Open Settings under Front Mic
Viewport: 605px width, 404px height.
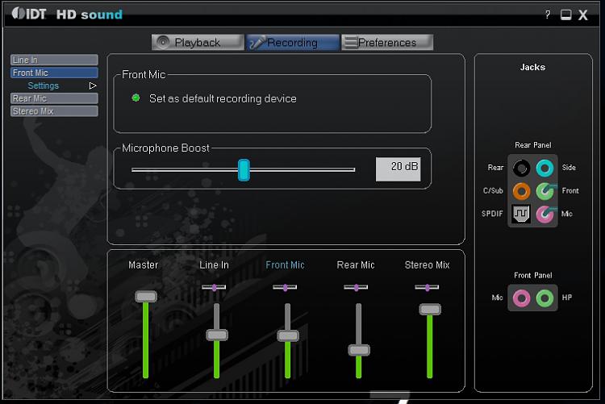pyautogui.click(x=44, y=85)
